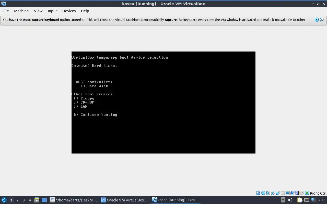Click the '1) Hard disk' boot option text
327x204 pixels.
(94, 86)
